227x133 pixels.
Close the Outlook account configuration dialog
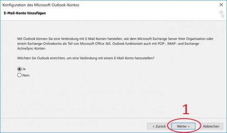[221, 5]
